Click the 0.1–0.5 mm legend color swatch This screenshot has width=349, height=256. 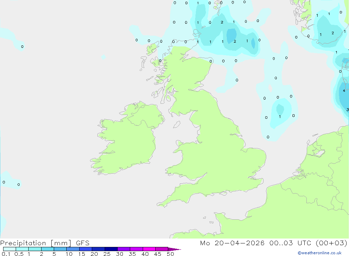[x=9, y=249]
